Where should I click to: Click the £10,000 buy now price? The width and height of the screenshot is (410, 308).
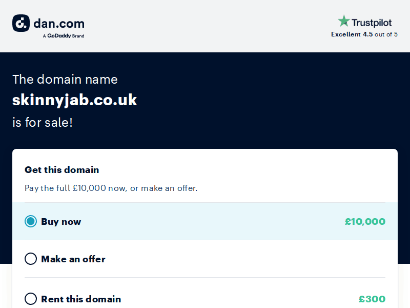[365, 222]
